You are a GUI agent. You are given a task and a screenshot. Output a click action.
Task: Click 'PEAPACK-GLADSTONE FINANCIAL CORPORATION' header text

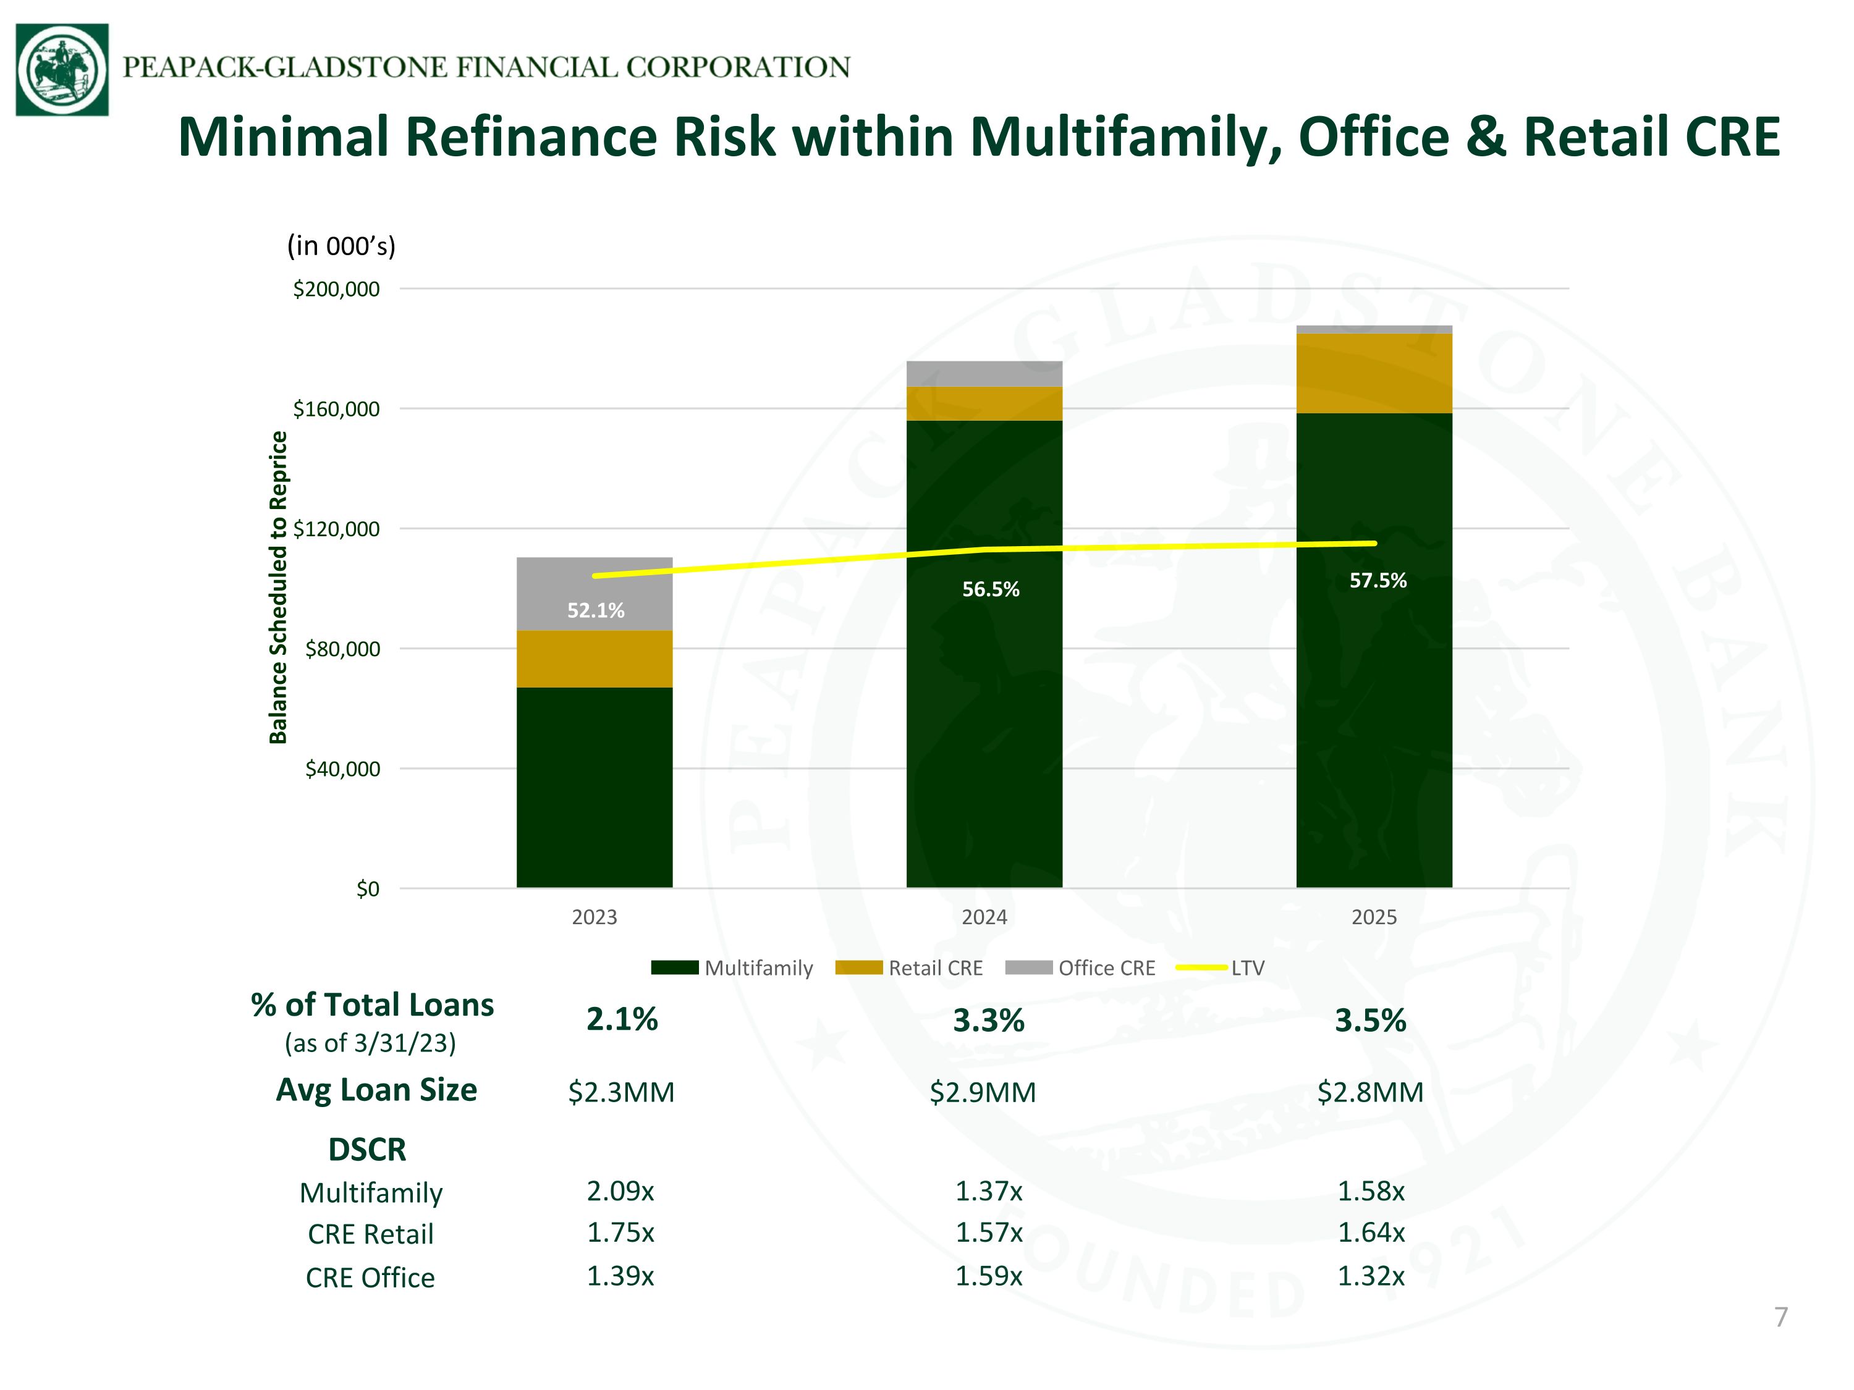click(486, 67)
